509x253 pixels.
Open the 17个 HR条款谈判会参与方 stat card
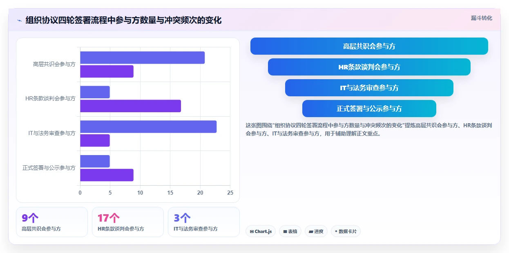point(128,222)
